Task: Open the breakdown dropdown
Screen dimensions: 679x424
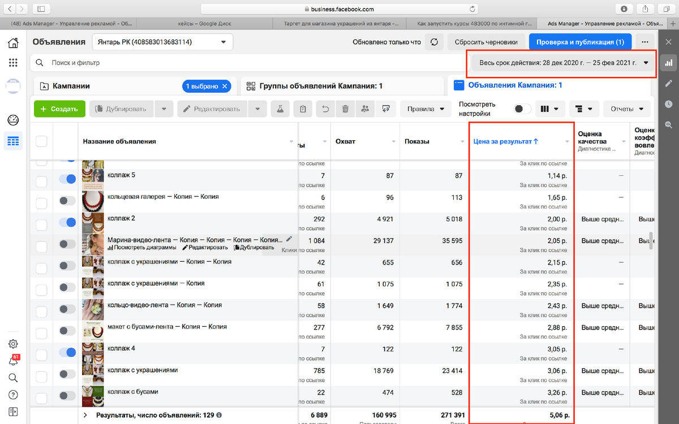Action: tap(583, 109)
